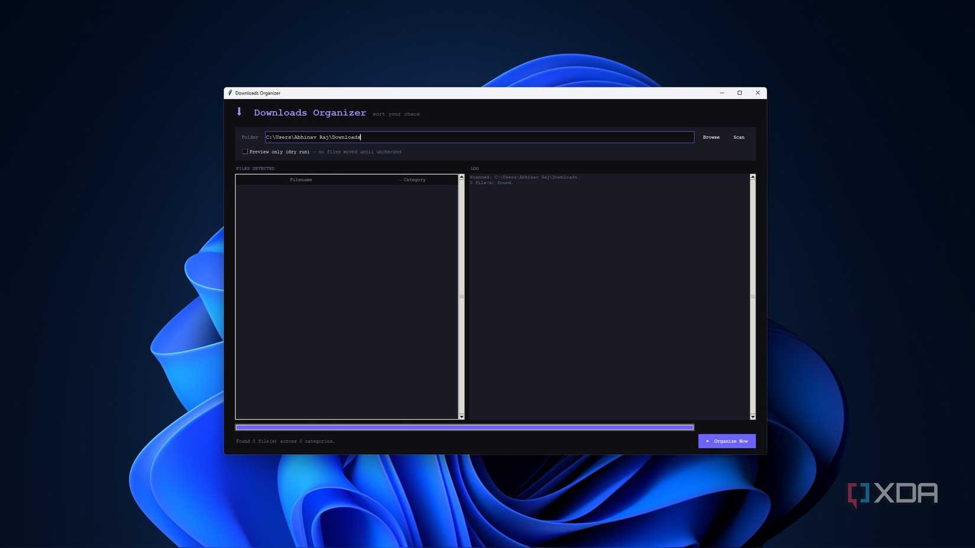Sort by the Filename column header

pos(301,180)
